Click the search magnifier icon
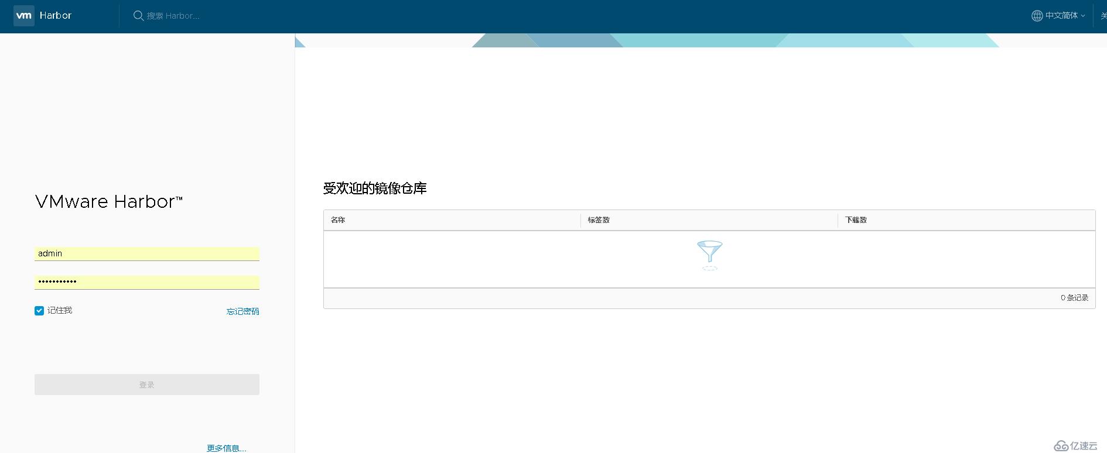The image size is (1107, 453). point(138,16)
